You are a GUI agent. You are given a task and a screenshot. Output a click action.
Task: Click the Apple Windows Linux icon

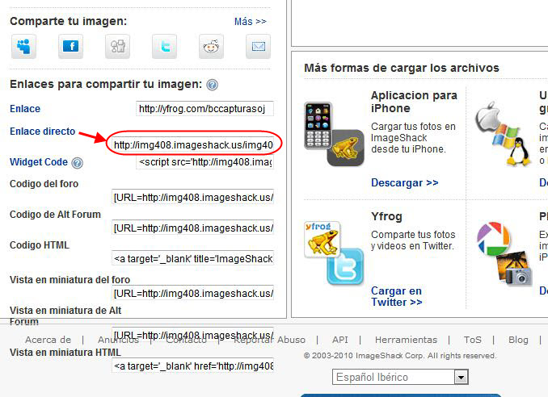504,134
